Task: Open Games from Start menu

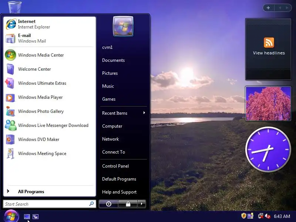Action: (x=109, y=99)
